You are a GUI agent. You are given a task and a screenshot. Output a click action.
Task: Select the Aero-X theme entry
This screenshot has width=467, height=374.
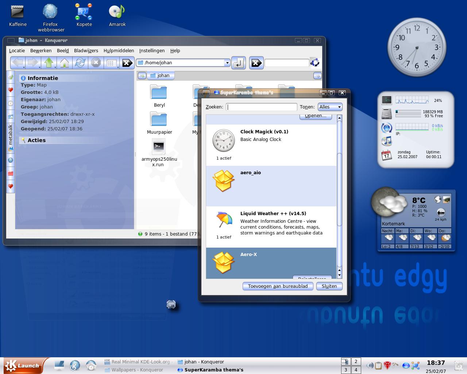[271, 263]
